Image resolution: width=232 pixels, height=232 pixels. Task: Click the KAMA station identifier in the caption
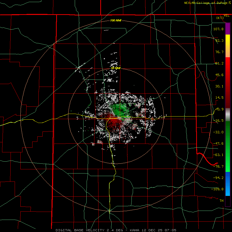point(135,230)
